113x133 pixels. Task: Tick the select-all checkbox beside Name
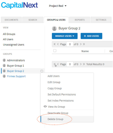click(55, 51)
